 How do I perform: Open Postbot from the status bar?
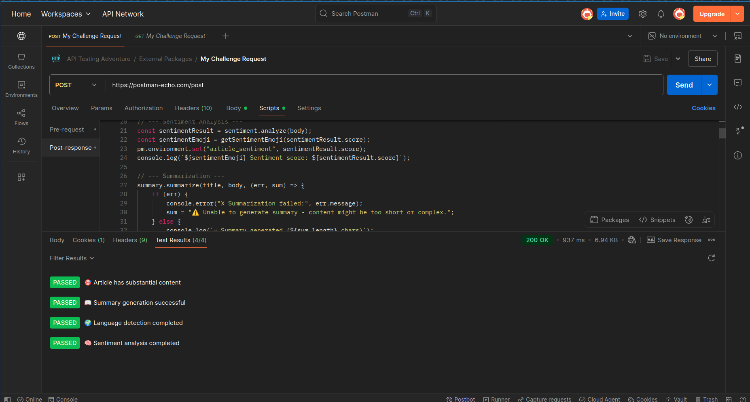(x=460, y=399)
